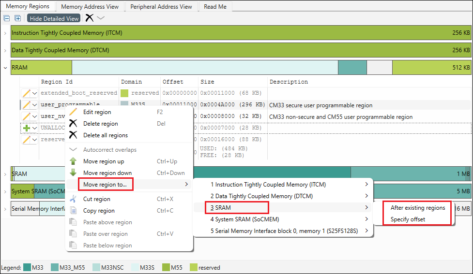Expand the Instruction Tightly Coupled Memory row
Screen dimensions: 473x274
(5, 33)
